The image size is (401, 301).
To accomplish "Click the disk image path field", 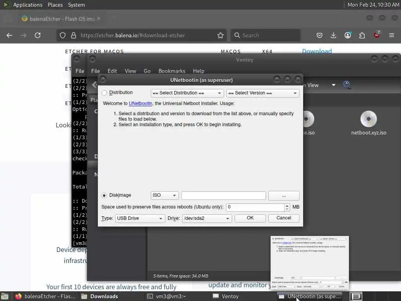I will click(224, 195).
